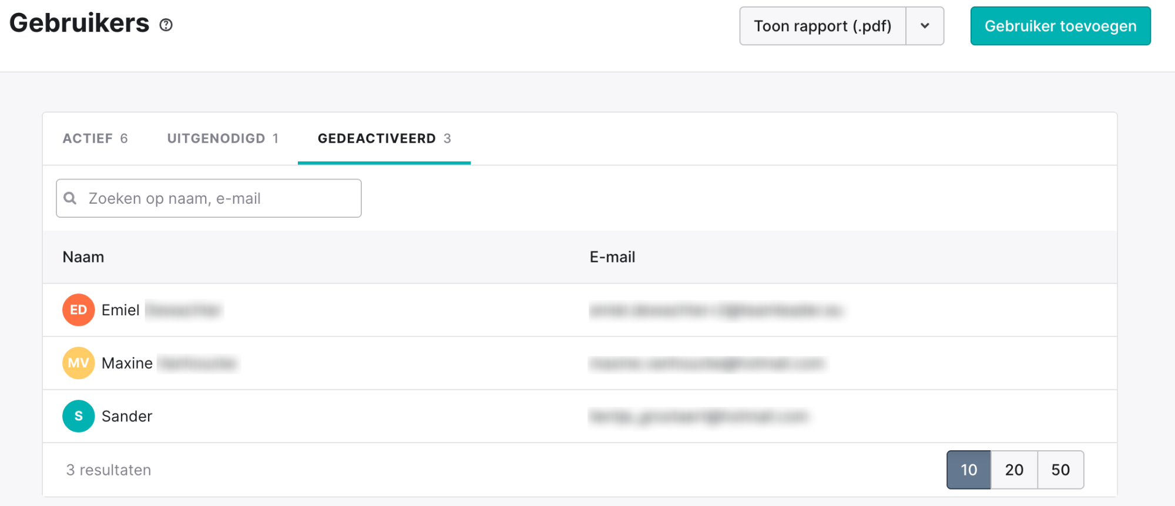Open user Emiel's row
This screenshot has height=506, width=1175.
[580, 310]
